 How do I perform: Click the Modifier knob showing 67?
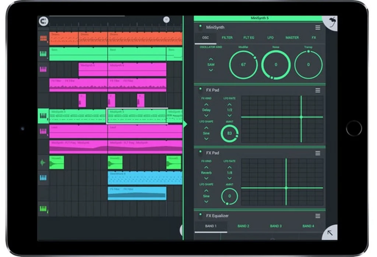(243, 65)
